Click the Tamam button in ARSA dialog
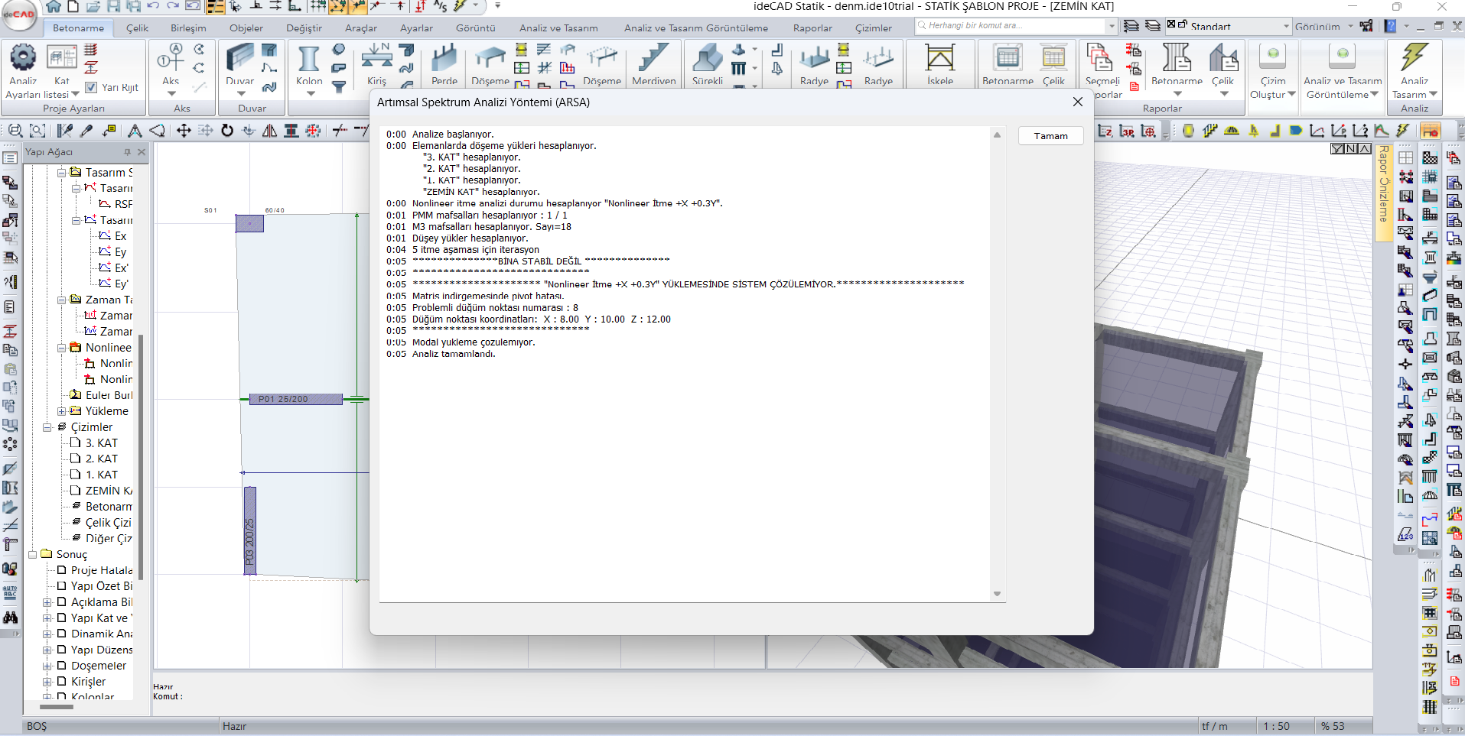Image resolution: width=1465 pixels, height=736 pixels. click(1050, 136)
